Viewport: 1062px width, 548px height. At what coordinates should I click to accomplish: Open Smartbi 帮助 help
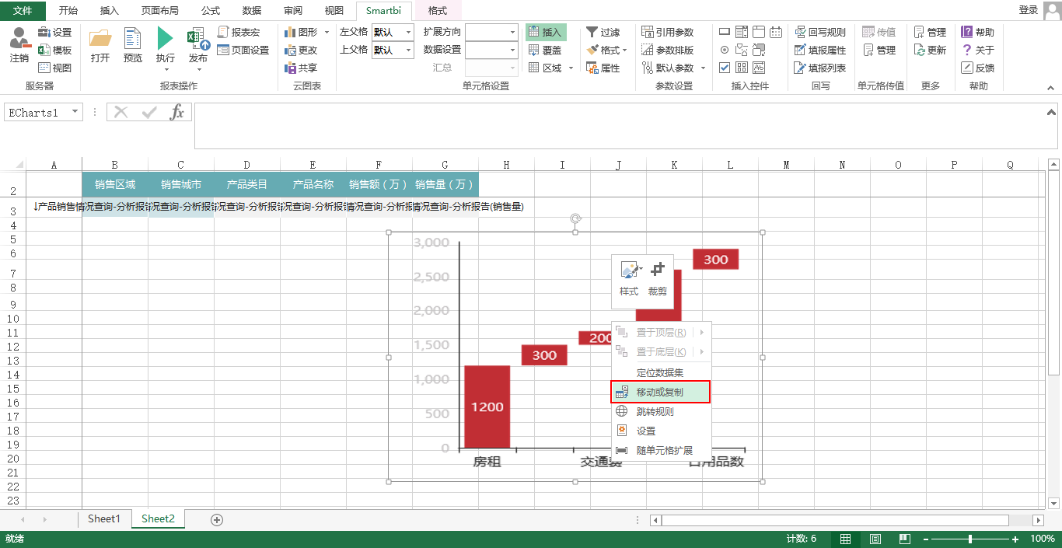[x=977, y=32]
